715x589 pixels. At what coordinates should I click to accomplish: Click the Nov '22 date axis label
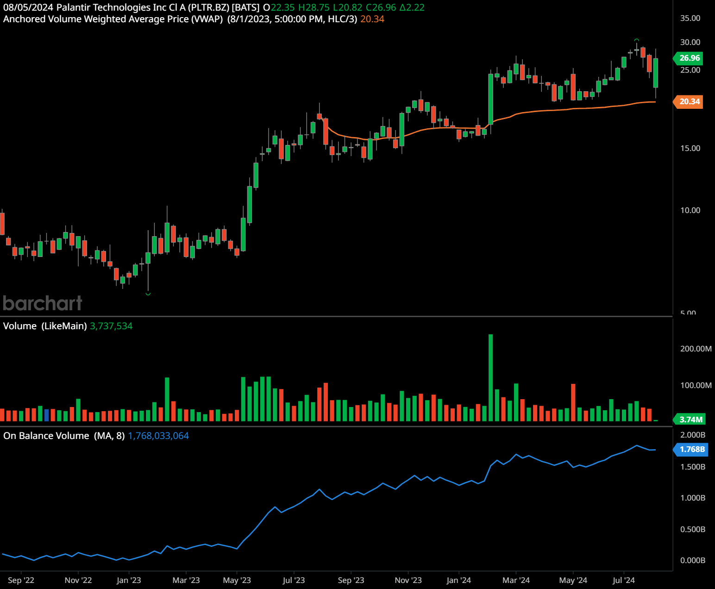78,580
